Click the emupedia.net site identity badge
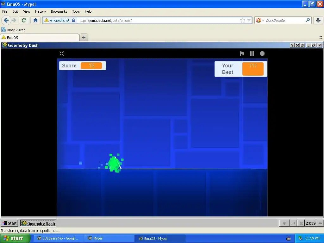Screen dimensions: 324x243 (59, 20)
